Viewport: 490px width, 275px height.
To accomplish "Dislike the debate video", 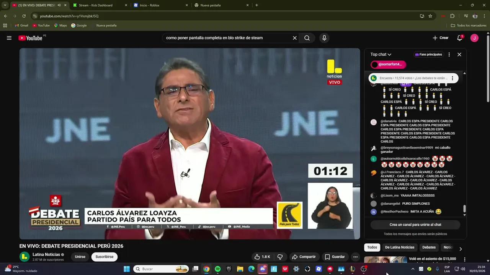I will pos(280,257).
